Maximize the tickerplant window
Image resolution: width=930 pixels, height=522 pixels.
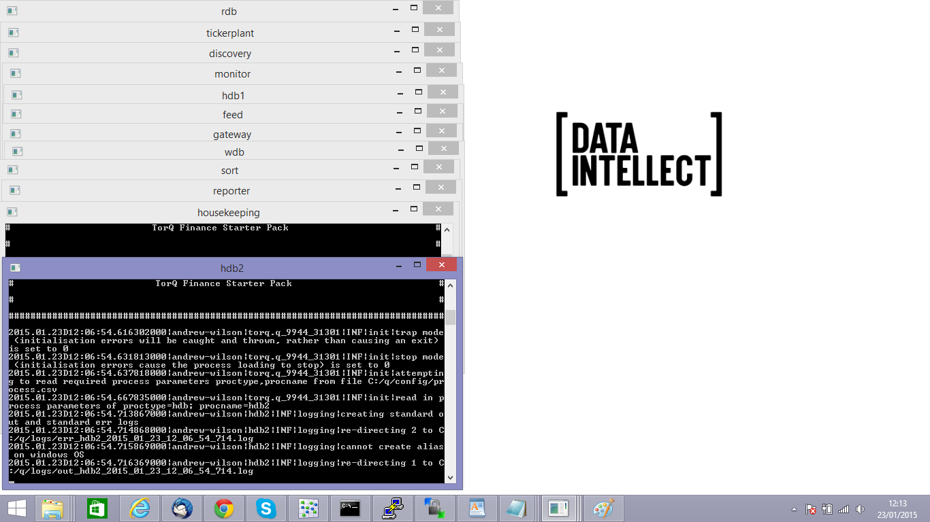[415, 29]
